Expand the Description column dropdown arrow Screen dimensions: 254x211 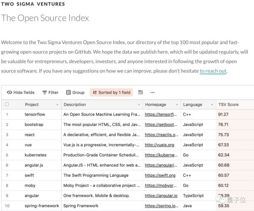click(x=138, y=105)
